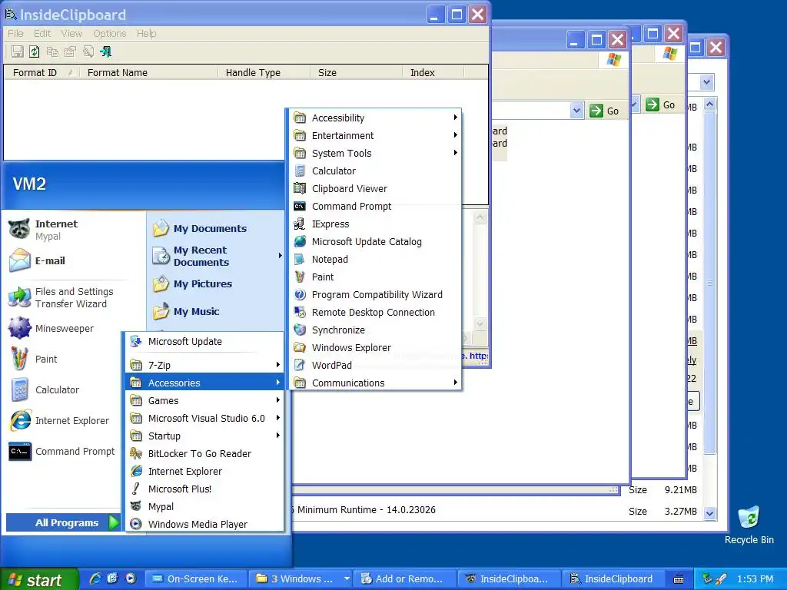Click the Save toolbar icon in InsideClipboard
787x590 pixels.
point(18,51)
